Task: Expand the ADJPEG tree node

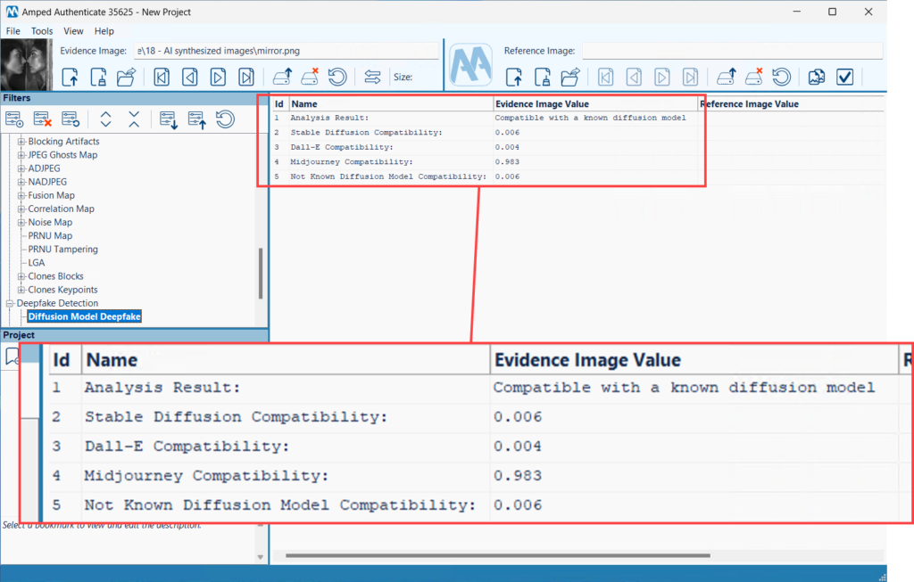Action: [x=21, y=168]
